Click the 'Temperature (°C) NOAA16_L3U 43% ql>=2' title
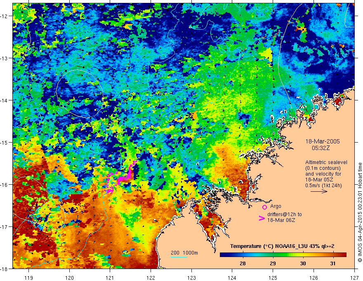Viewport: 363px width, 281px height. (x=282, y=246)
